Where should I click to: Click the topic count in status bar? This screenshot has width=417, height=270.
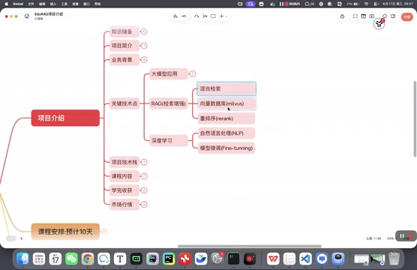click(373, 238)
